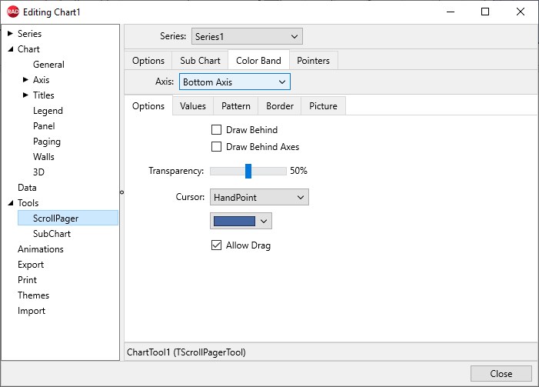Viewport: 539px width, 387px height.
Task: Expand the Titles tree node
Action: tap(25, 95)
